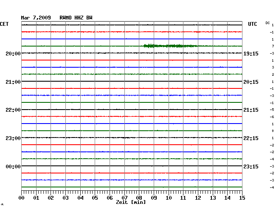The width and height of the screenshot is (276, 209).
Task: Click the "DC" column header
Action: [x=268, y=23]
